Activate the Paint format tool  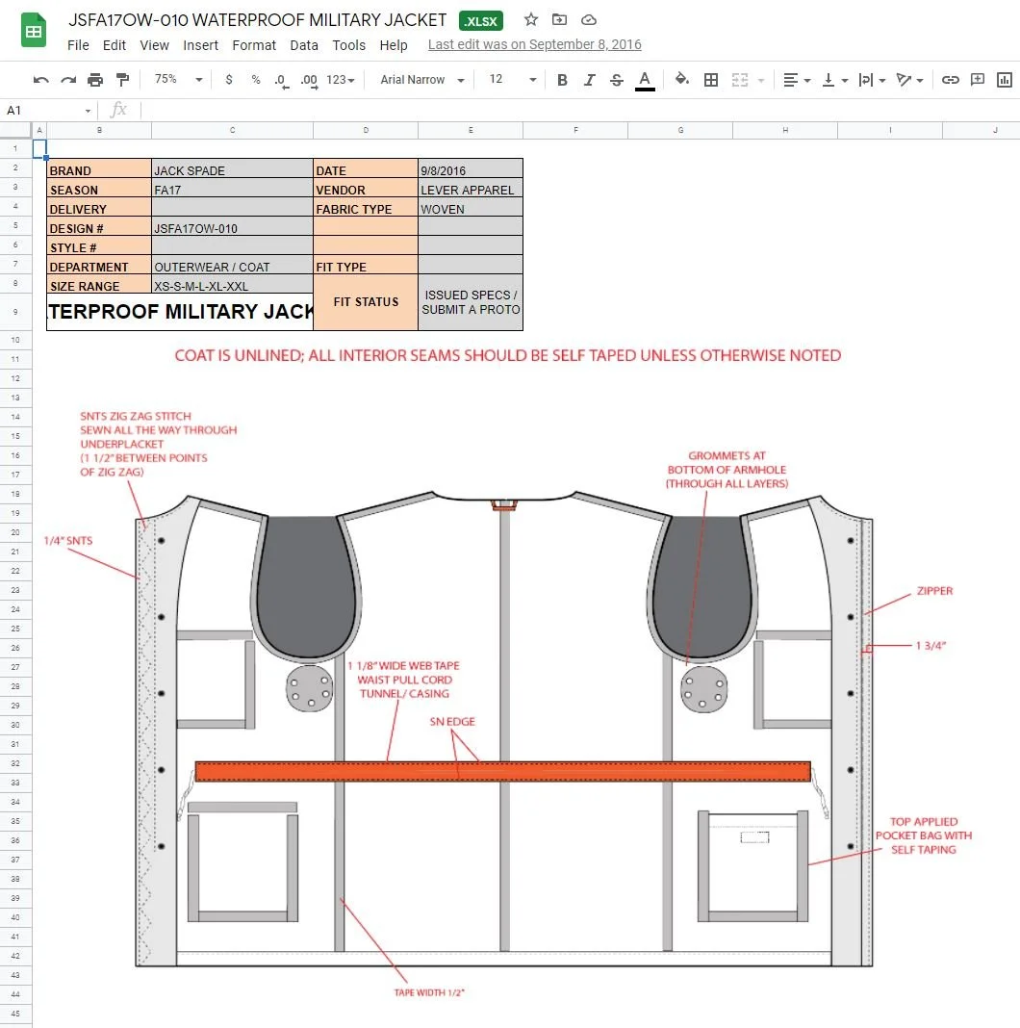pos(122,80)
